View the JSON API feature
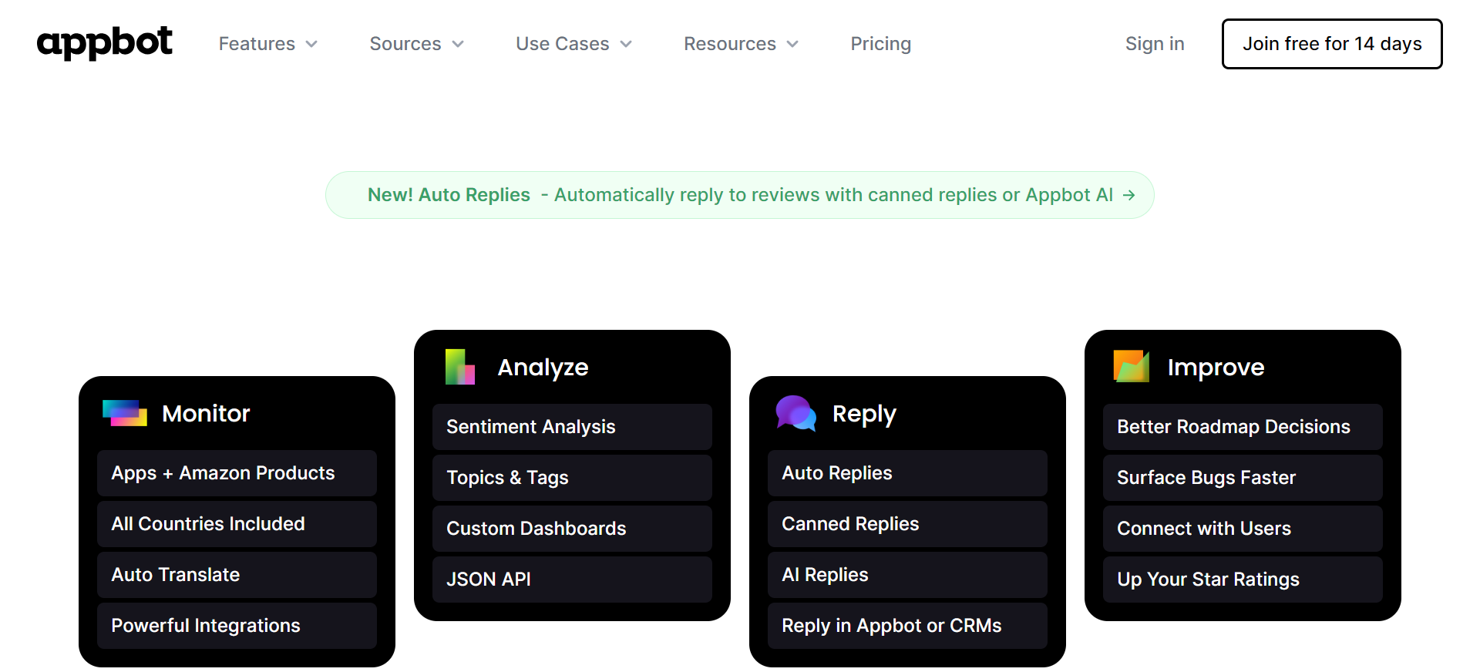The width and height of the screenshot is (1480, 672). coord(572,580)
